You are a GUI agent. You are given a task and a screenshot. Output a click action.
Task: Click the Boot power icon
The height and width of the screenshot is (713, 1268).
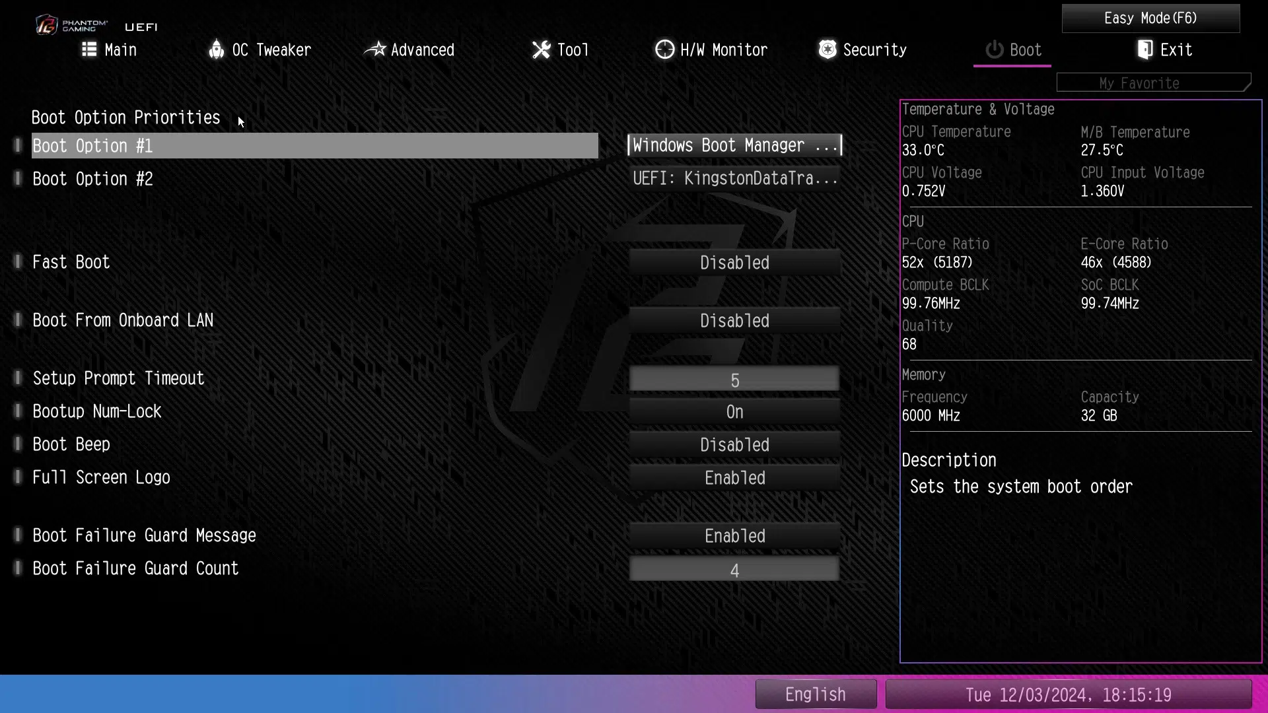click(x=995, y=50)
